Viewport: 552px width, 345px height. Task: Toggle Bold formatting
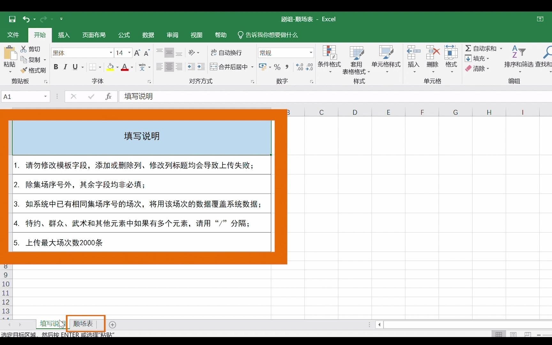tap(56, 67)
